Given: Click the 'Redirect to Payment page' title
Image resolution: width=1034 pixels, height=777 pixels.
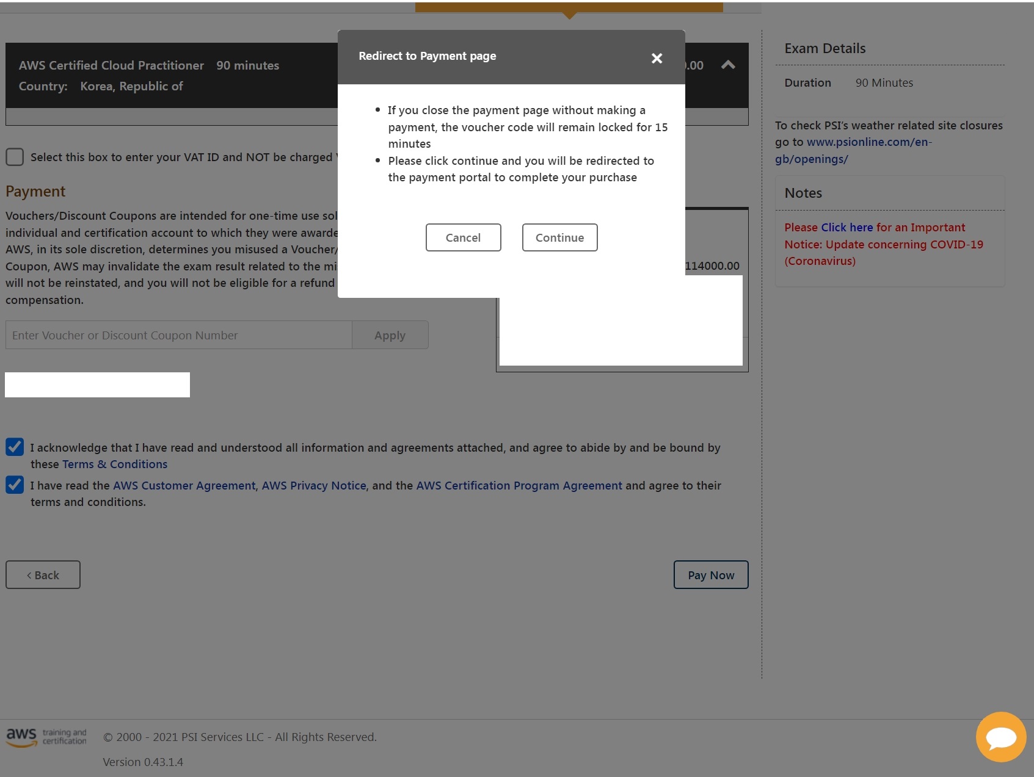Looking at the screenshot, I should coord(428,56).
